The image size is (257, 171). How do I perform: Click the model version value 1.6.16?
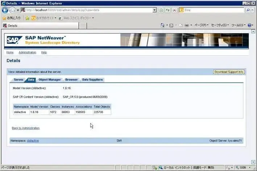pyautogui.click(x=67, y=88)
